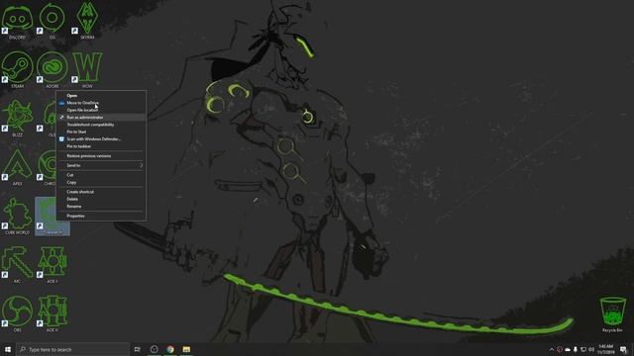
Task: Choose Properties in the context menu
Action: pyautogui.click(x=101, y=216)
